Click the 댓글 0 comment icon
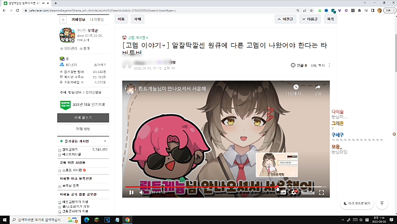 tap(293, 66)
